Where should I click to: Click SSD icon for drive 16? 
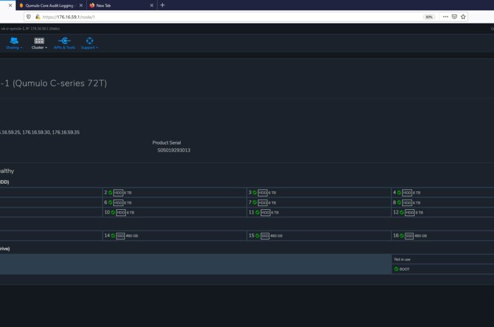click(409, 236)
